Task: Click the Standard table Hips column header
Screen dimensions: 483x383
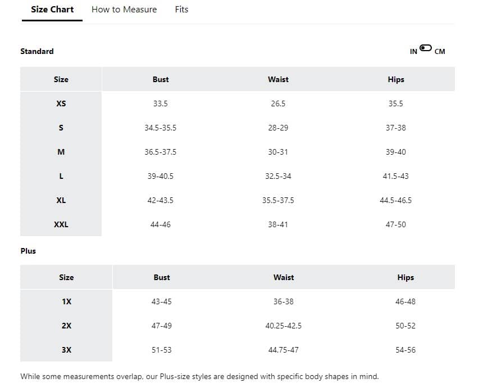Action: (x=396, y=80)
